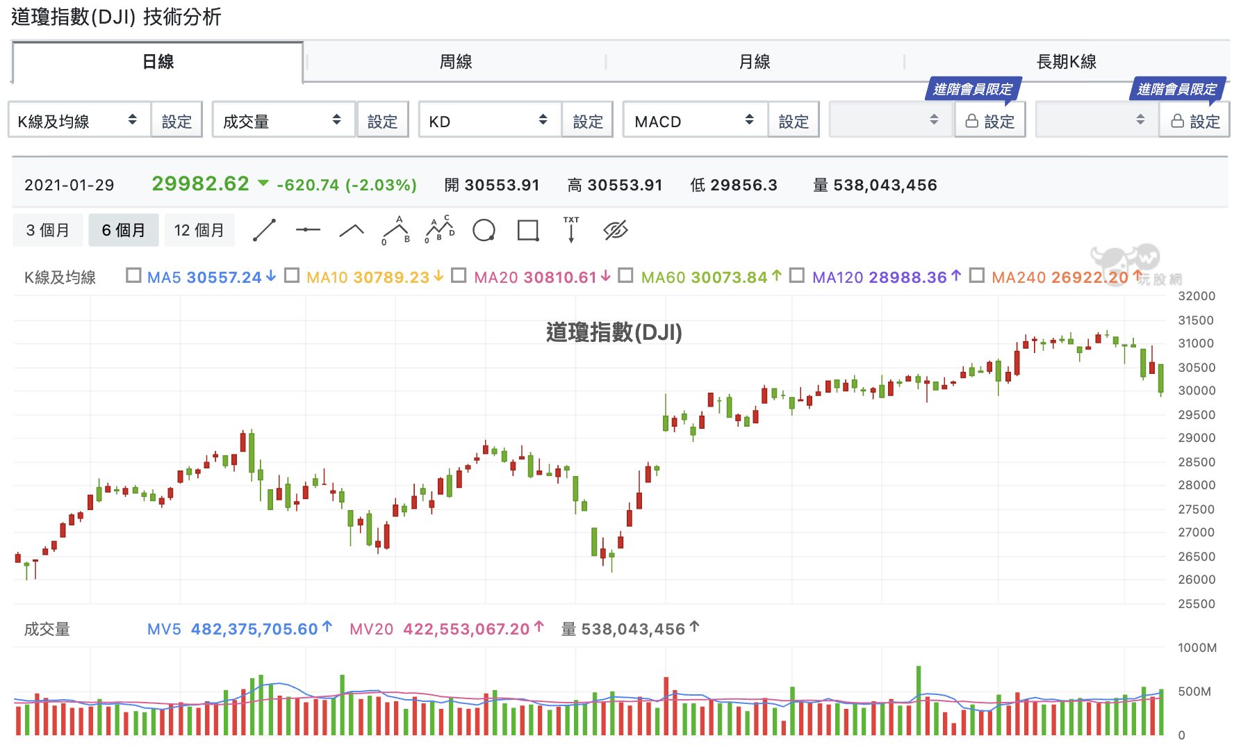This screenshot has height=745, width=1241.
Task: Switch to the 周線 tab
Action: click(456, 62)
